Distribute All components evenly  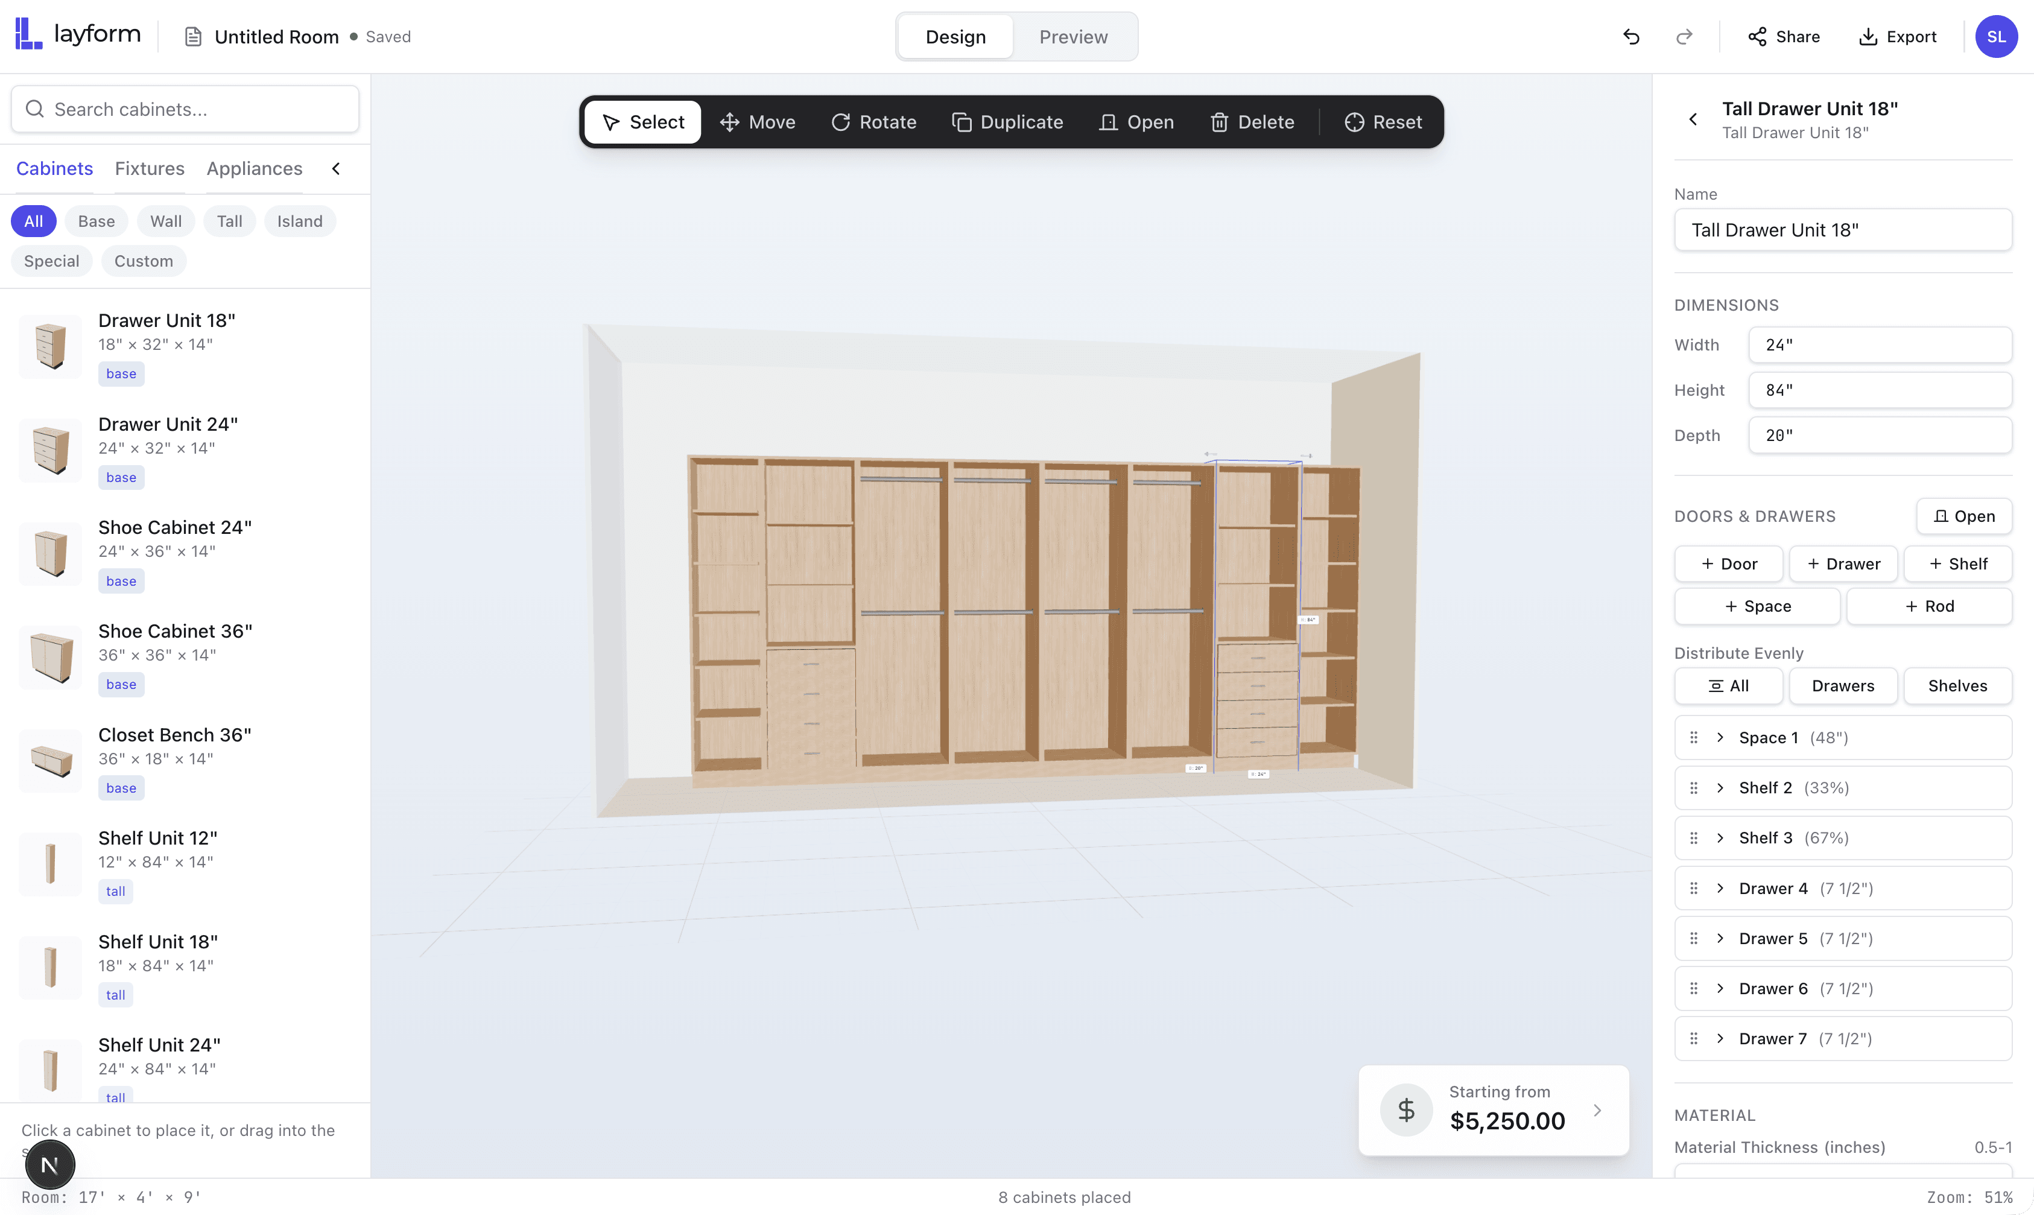click(x=1729, y=686)
